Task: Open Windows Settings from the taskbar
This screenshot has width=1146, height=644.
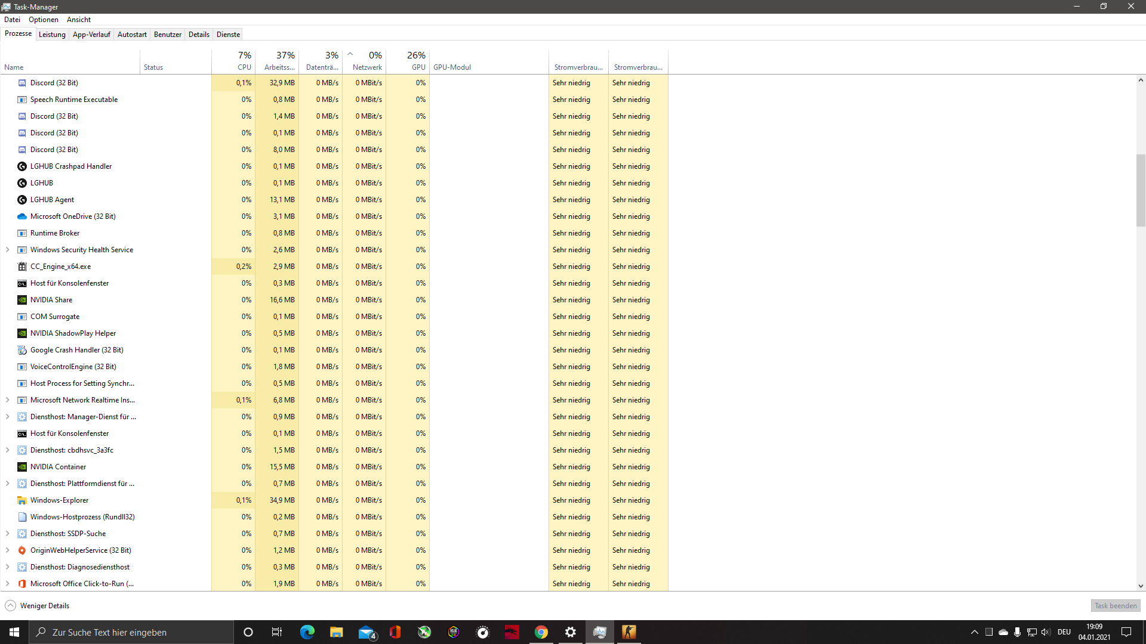Action: 570,632
